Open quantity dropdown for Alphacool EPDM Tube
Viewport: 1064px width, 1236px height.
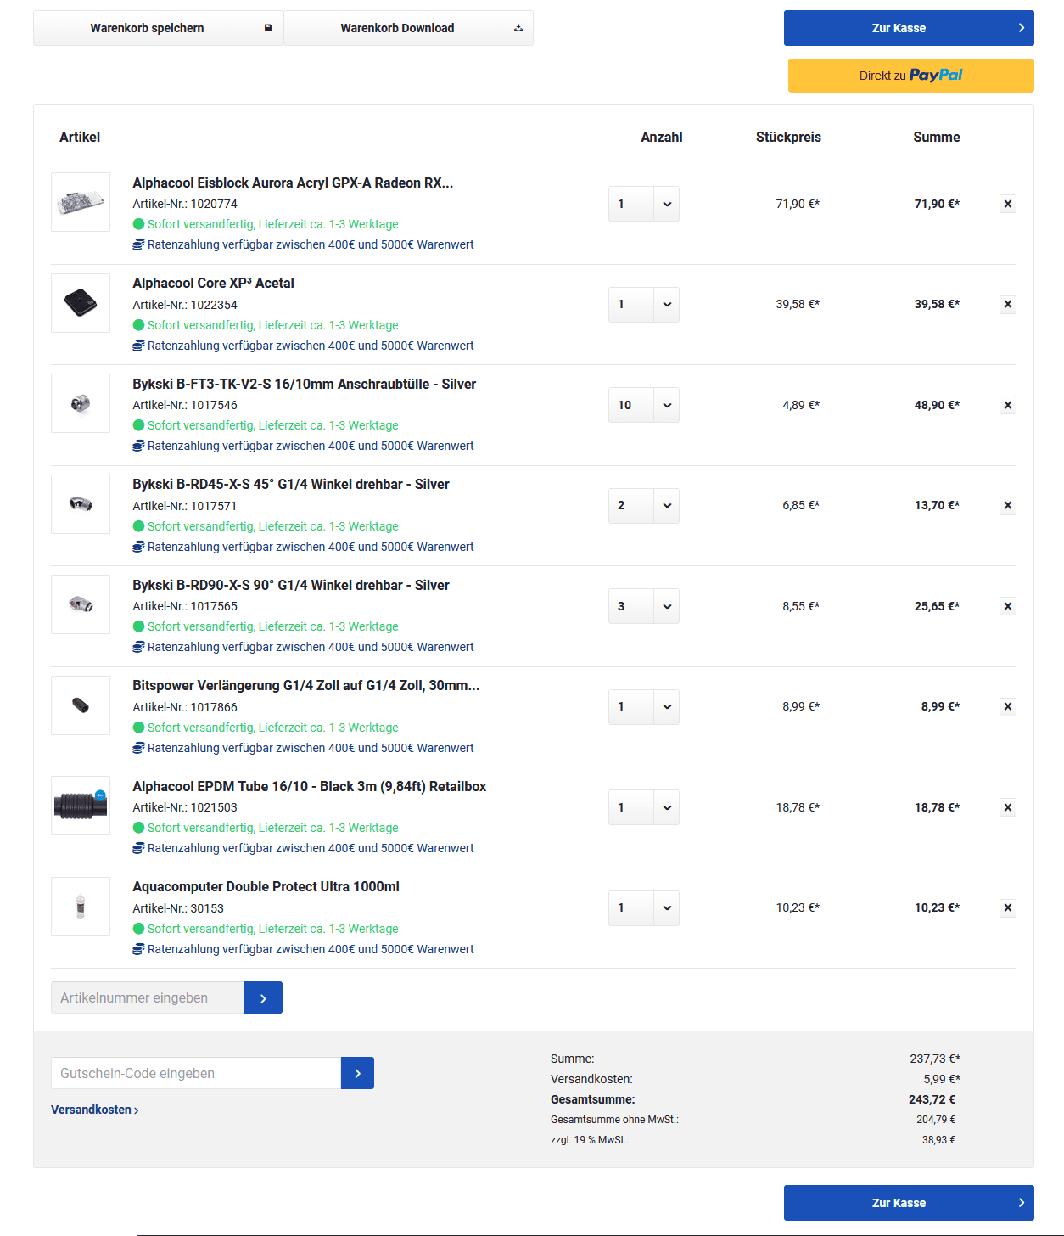click(x=644, y=807)
